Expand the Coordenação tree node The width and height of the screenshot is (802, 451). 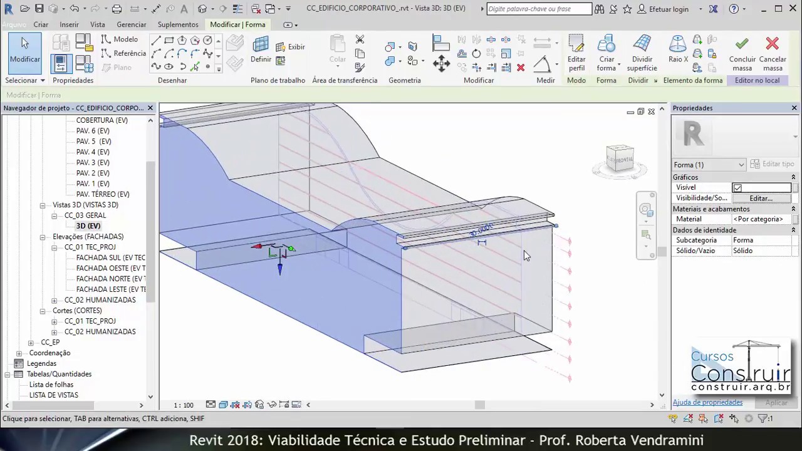click(19, 353)
